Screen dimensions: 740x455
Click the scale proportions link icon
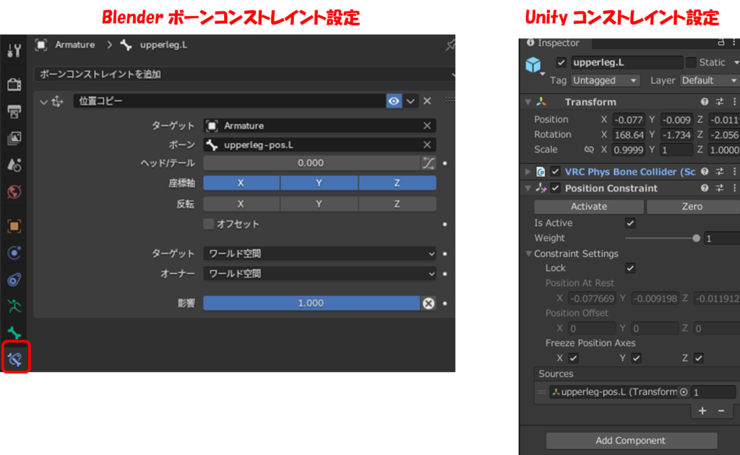(588, 150)
